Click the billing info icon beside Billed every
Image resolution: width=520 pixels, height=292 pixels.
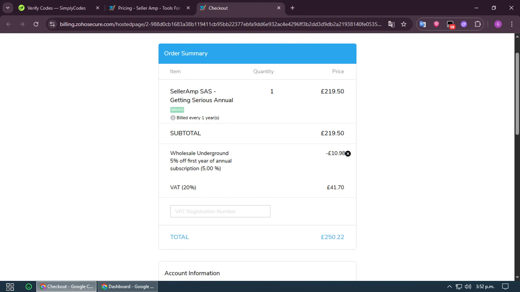173,118
